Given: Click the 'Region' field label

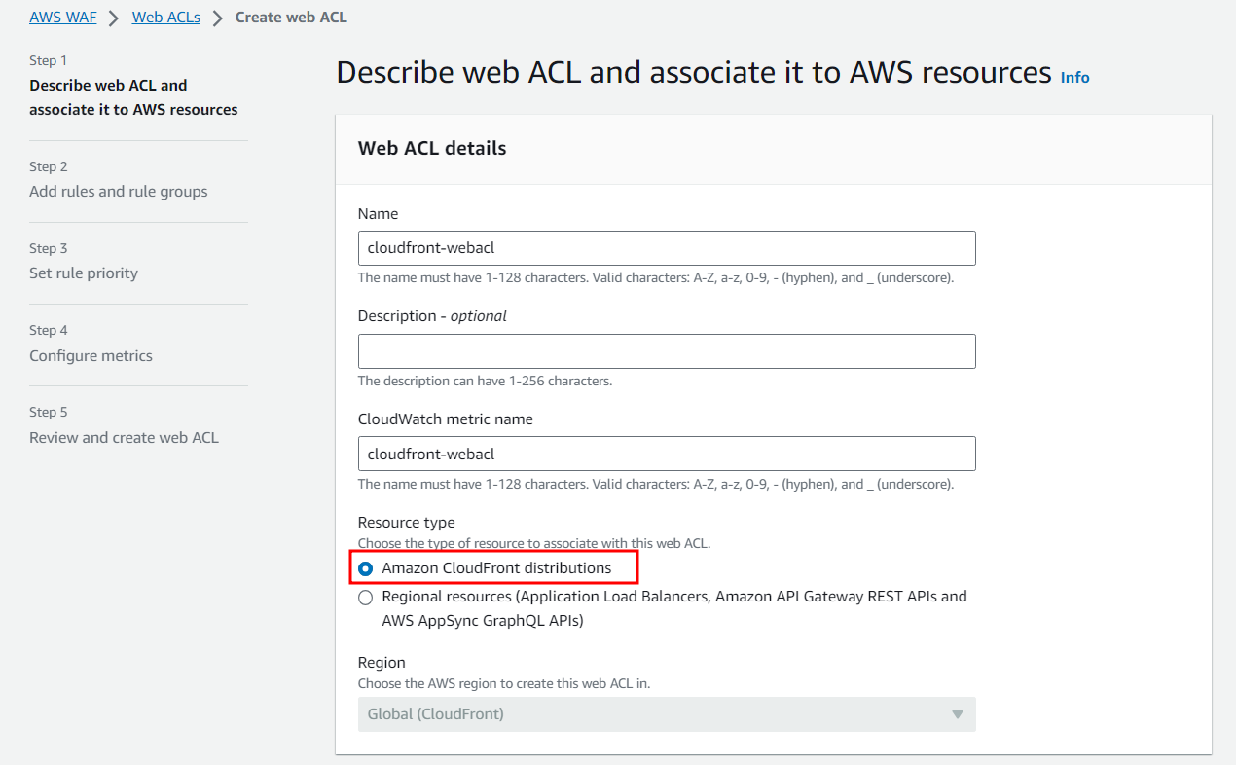Looking at the screenshot, I should 382,662.
